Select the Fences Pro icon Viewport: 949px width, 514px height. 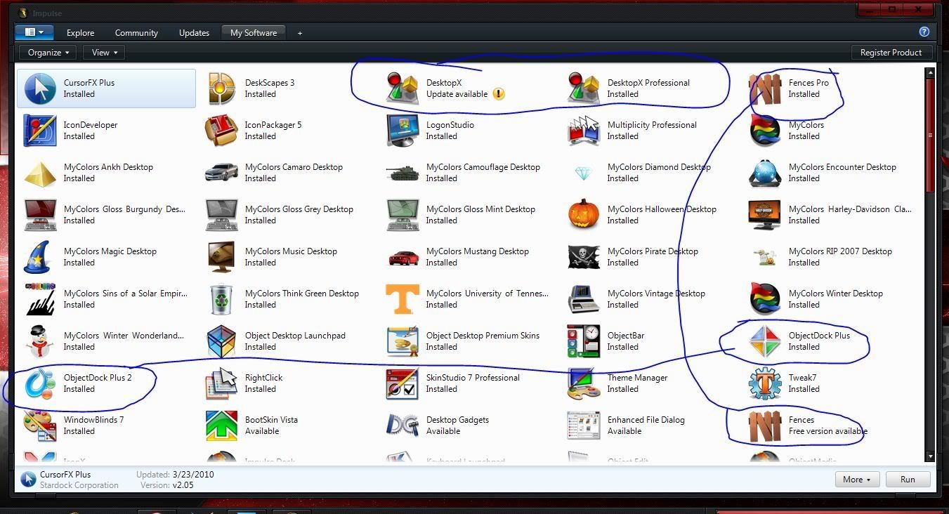point(765,88)
